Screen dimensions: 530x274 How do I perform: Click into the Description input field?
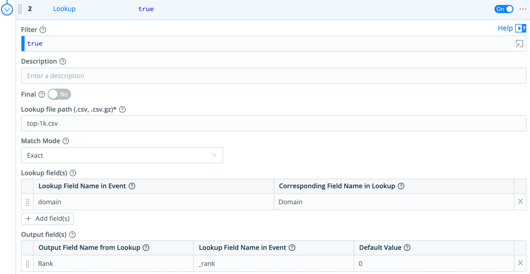tap(273, 76)
